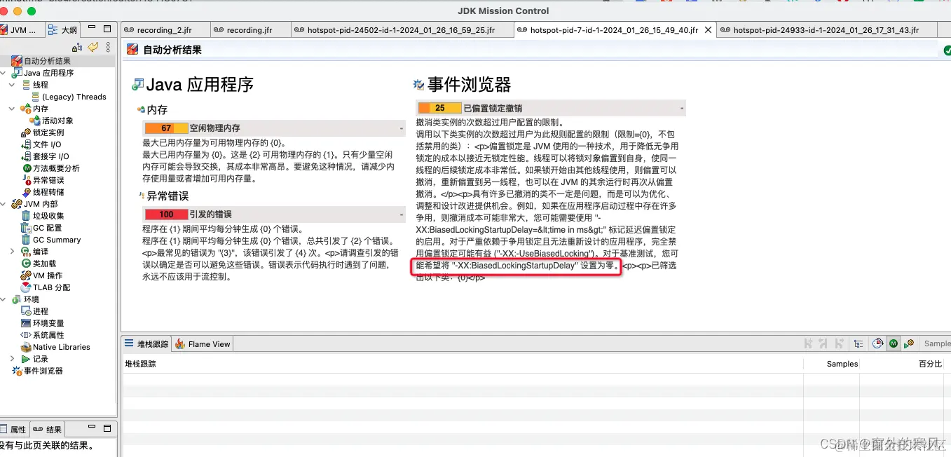951x457 pixels.
Task: Click the yellow back-arrow icon in outline toolbar
Action: (x=93, y=47)
